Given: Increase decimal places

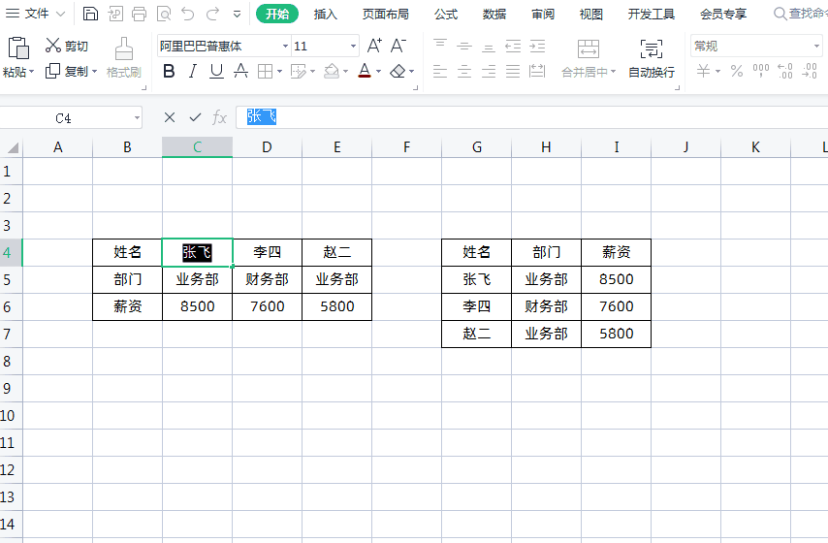Looking at the screenshot, I should pos(785,70).
